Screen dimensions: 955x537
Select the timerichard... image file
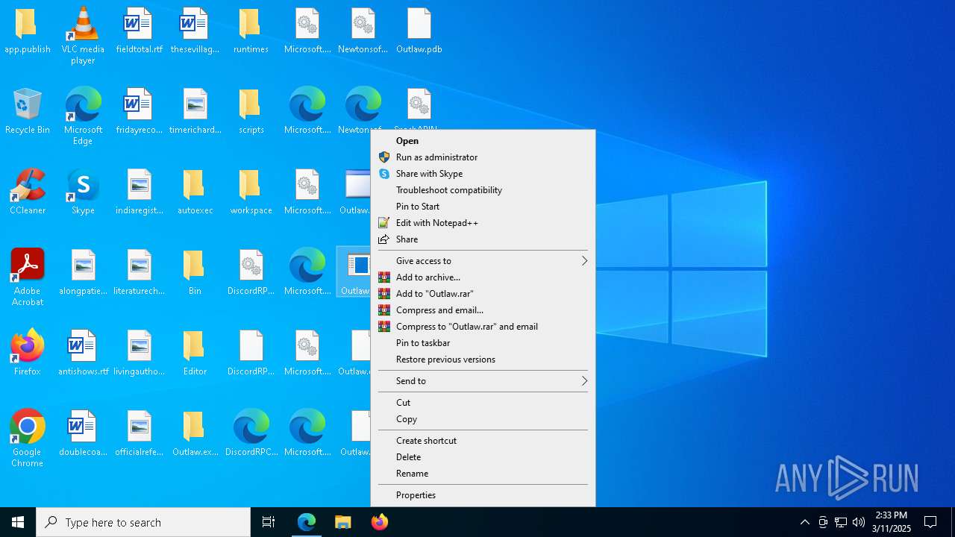tap(195, 104)
